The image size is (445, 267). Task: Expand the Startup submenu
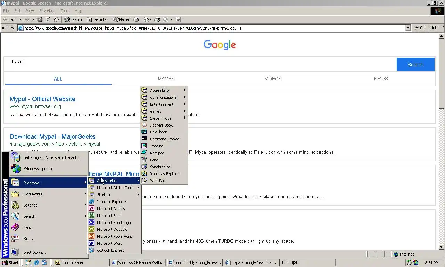(114, 194)
